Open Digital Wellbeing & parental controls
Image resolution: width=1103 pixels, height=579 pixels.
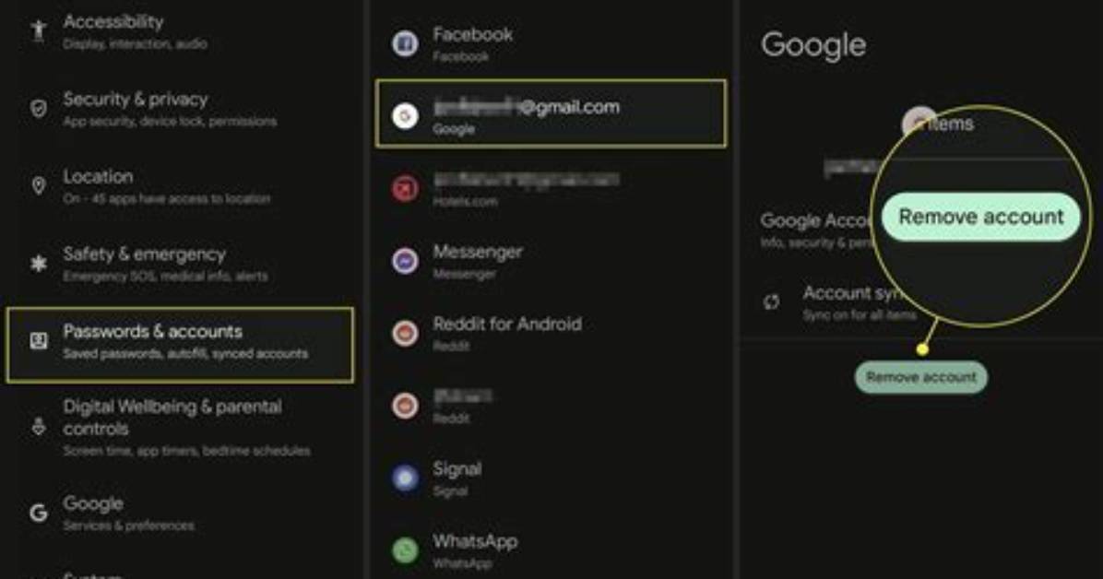(180, 427)
